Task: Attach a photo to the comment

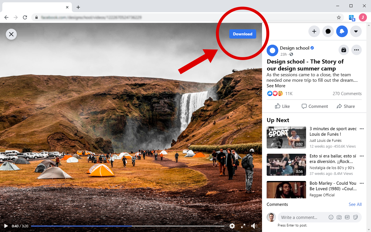Action: pos(339,217)
